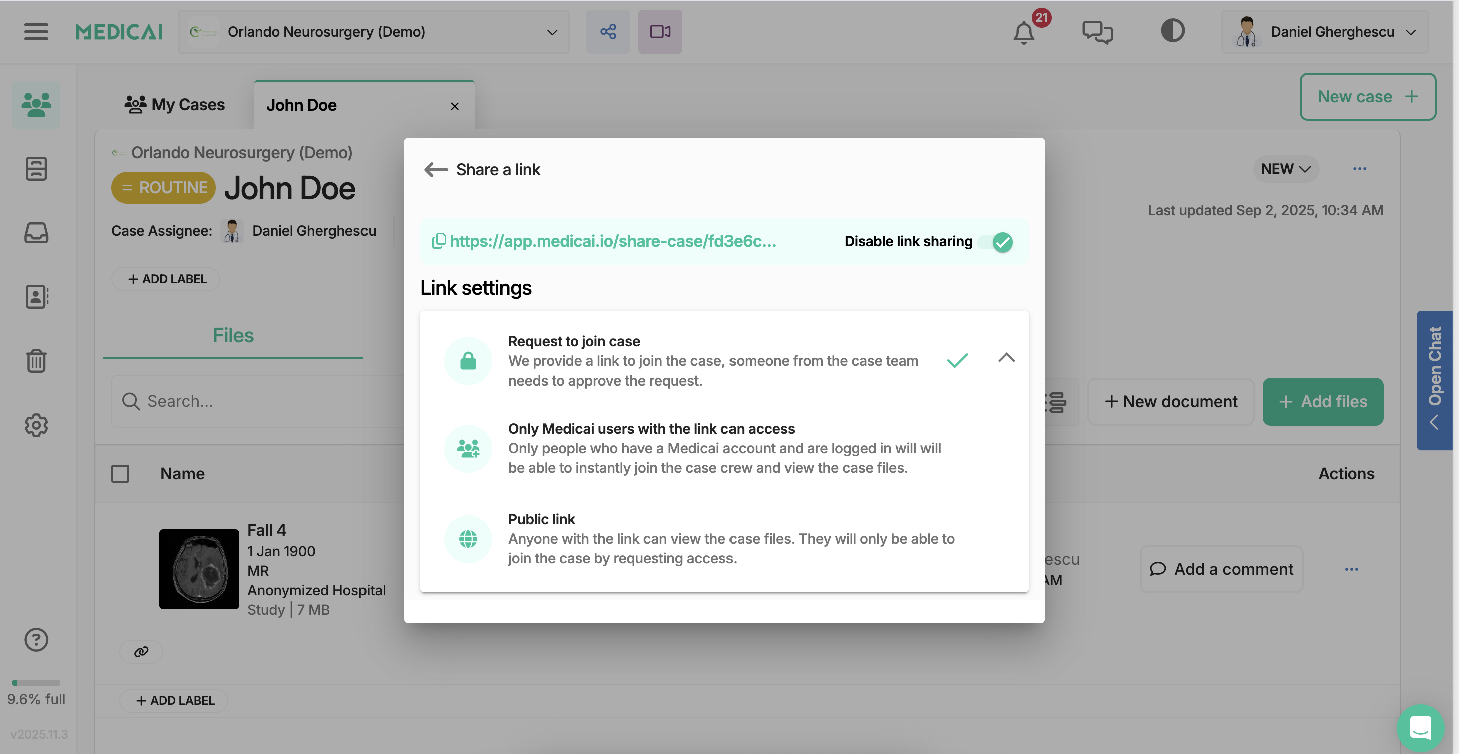Screen dimensions: 1459x754
Task: Open the chat messages icon in header
Action: (x=1097, y=32)
